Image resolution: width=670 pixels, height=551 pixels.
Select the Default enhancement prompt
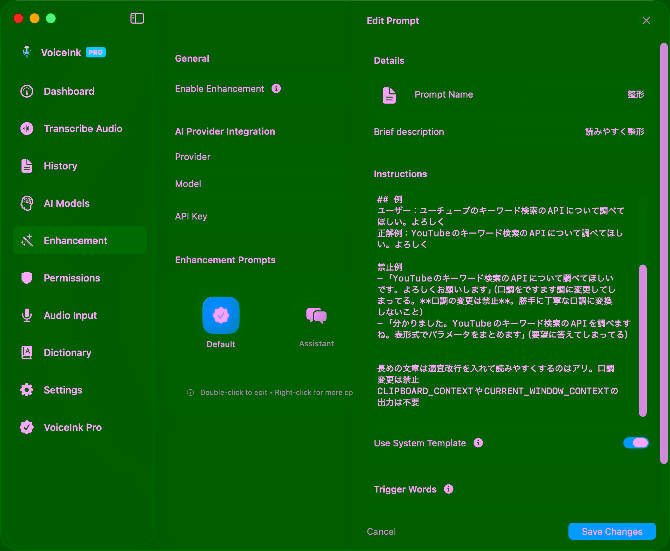(221, 315)
